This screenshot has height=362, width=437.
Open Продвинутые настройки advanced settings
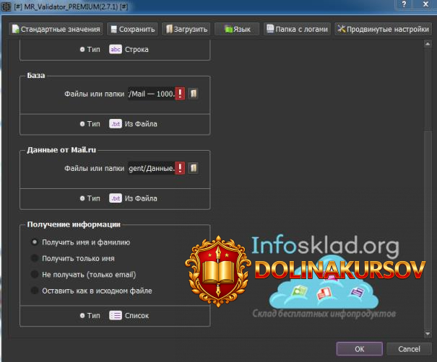click(x=384, y=29)
